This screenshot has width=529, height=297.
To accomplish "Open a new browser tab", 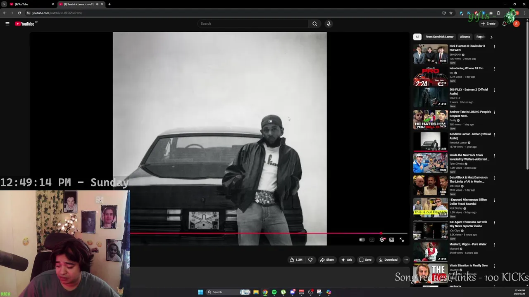I will 109,4.
